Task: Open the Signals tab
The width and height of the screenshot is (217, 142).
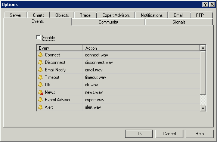Action: (179, 22)
